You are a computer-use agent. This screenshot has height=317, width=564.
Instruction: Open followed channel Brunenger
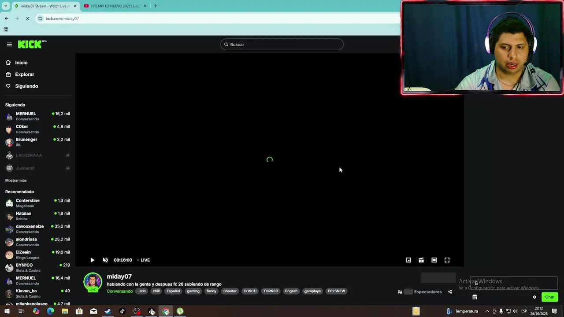(37, 142)
